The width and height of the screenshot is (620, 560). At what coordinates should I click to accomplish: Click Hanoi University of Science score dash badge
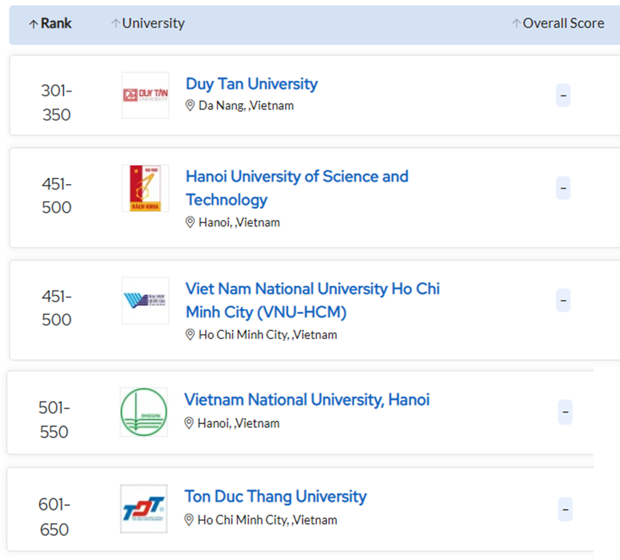pyautogui.click(x=563, y=188)
